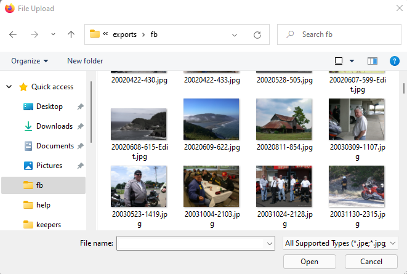Open the Help question mark icon
Screen dimensions: 407x274
coord(395,61)
